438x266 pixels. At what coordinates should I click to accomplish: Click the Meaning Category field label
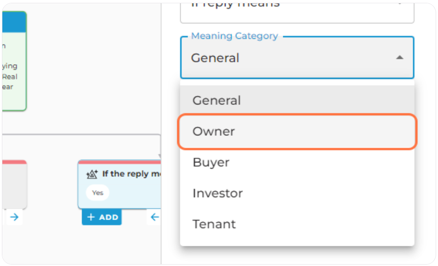tap(234, 36)
